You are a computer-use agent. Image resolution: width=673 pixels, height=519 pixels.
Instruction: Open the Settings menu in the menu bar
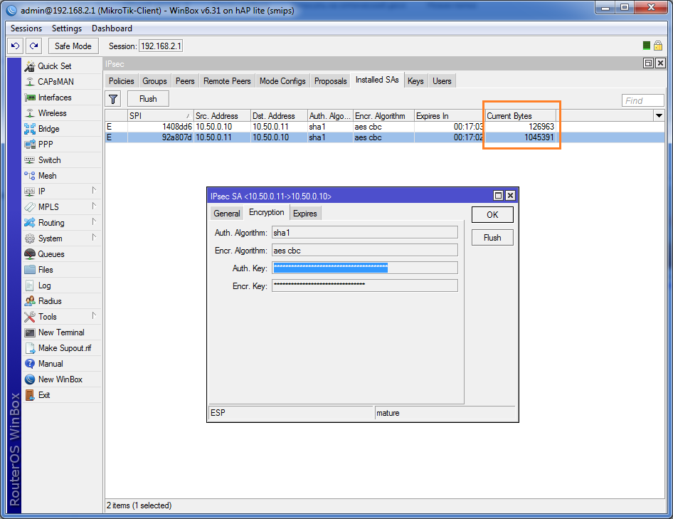(67, 28)
